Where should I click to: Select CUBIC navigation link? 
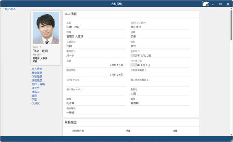36,103
